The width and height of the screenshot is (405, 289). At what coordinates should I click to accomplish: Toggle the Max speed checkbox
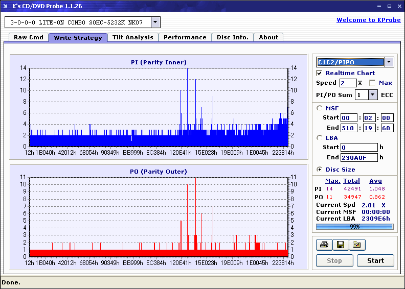(x=372, y=83)
